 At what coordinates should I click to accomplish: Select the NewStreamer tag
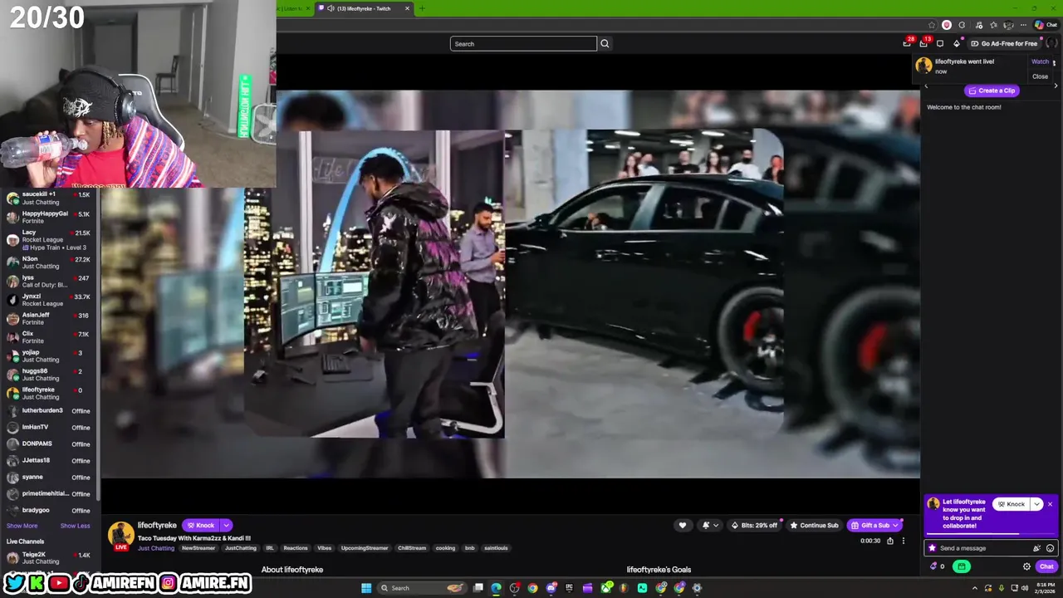[198, 548]
